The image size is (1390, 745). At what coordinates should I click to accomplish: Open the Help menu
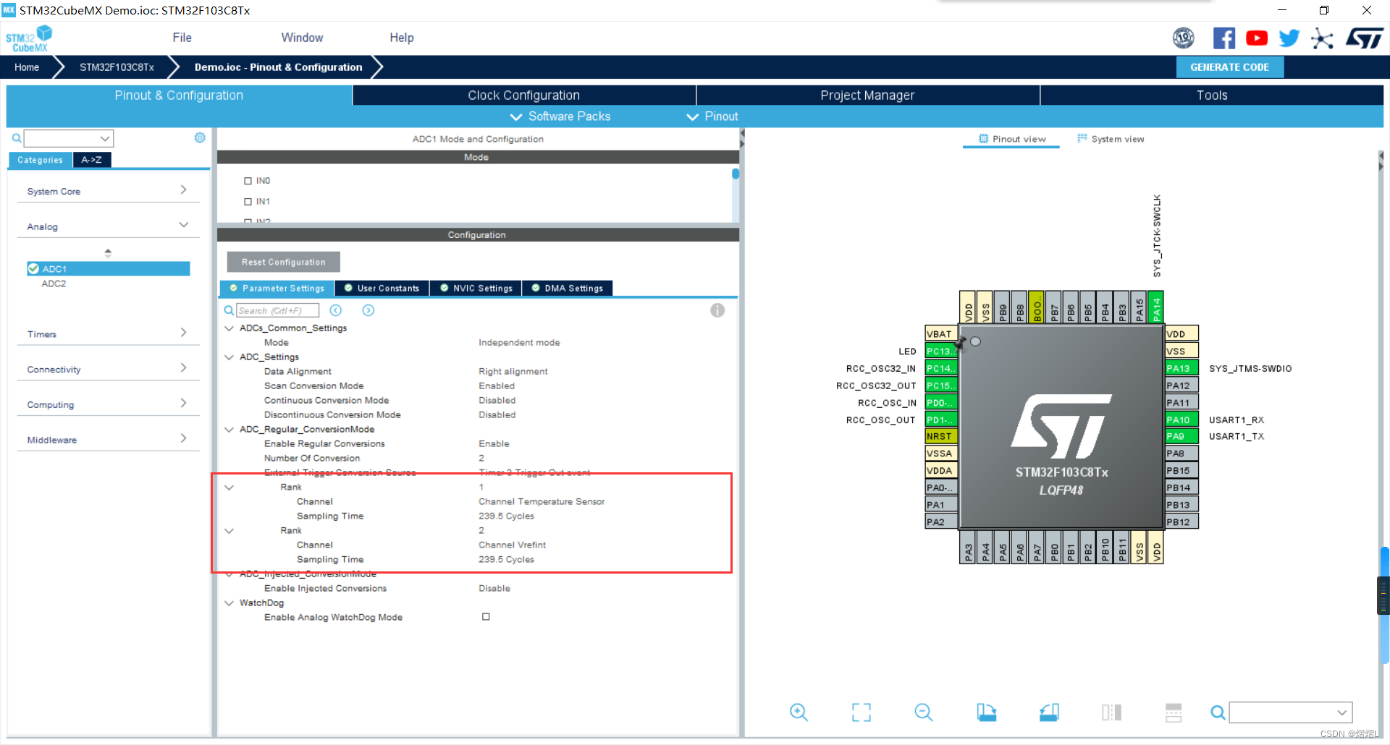[402, 38]
